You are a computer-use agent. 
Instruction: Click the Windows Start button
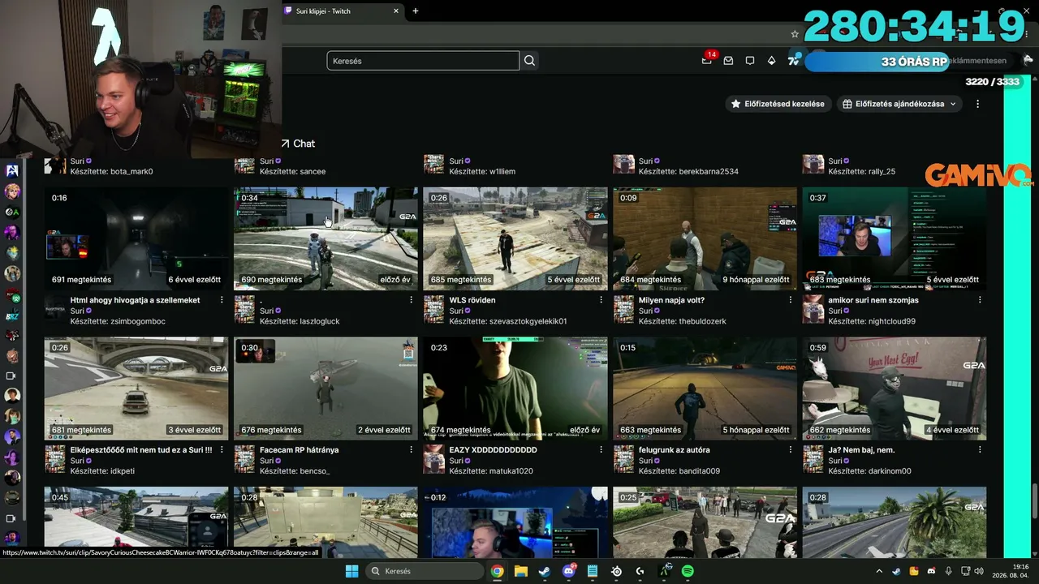[351, 571]
